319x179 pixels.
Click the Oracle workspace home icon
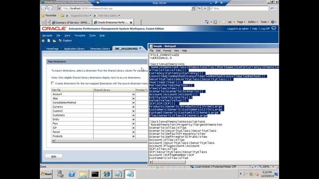coord(43,41)
